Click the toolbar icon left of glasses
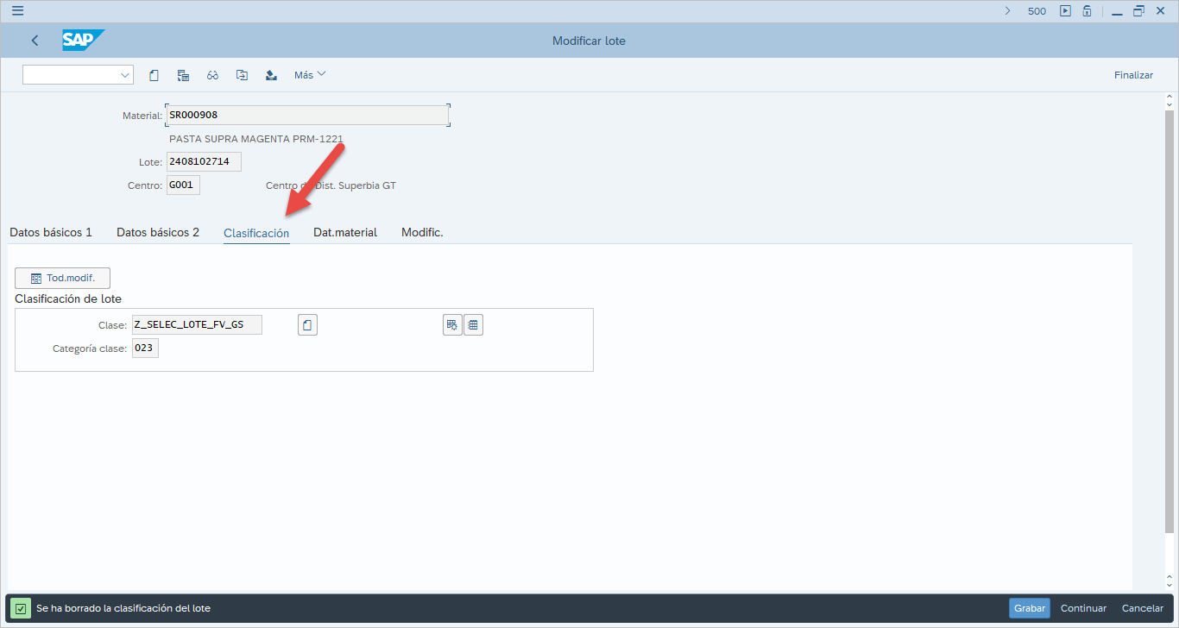The height and width of the screenshot is (628, 1179). (183, 75)
